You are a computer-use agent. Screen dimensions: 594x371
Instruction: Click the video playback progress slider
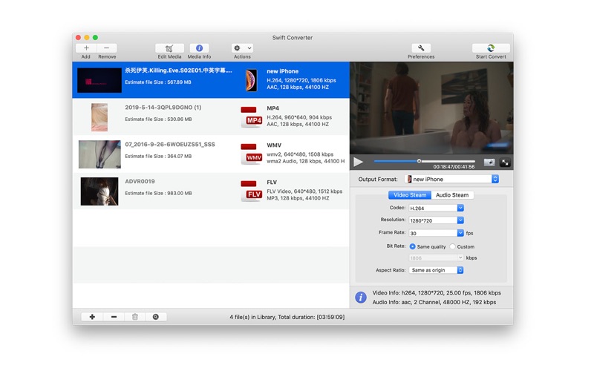[x=423, y=161]
